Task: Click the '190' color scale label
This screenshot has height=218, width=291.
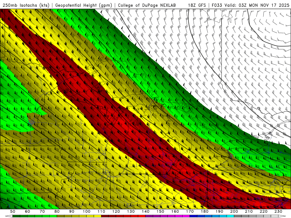Action: (219, 211)
